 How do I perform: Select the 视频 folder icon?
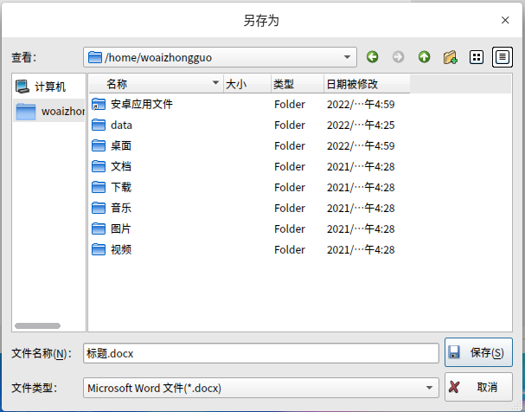pos(99,249)
